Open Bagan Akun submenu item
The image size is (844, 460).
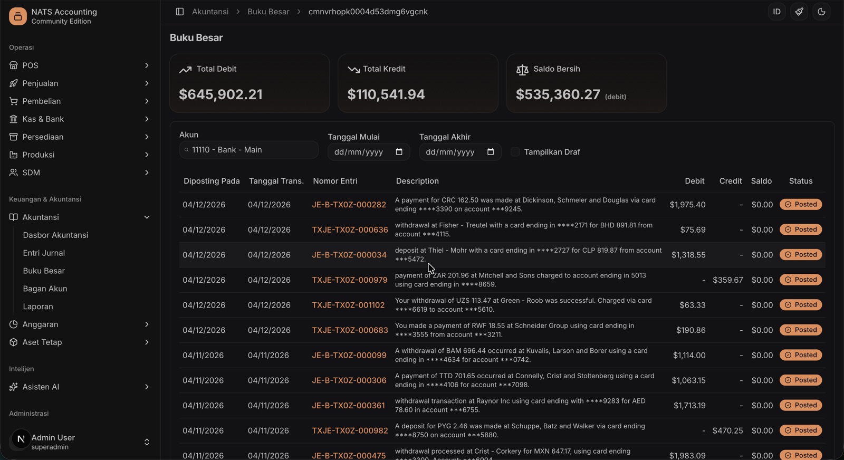(45, 289)
